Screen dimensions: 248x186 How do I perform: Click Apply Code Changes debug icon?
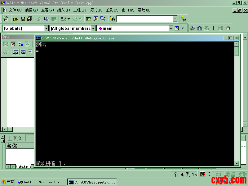pos(27,44)
